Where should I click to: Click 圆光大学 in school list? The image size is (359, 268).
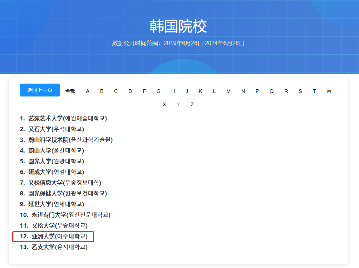(56, 161)
